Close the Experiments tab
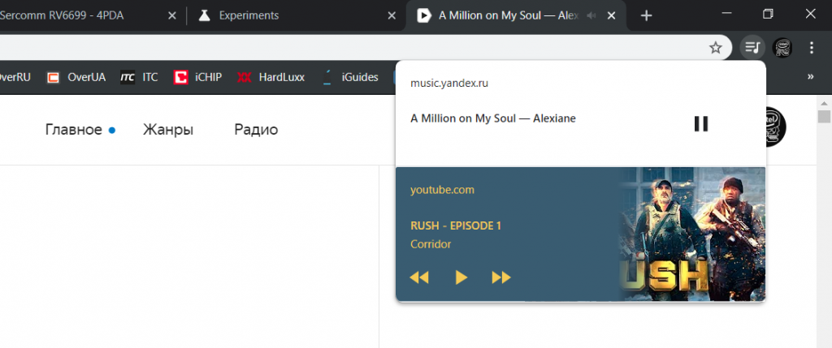832x348 pixels. (x=392, y=16)
